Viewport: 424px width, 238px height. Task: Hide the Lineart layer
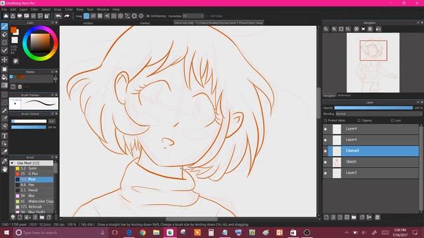point(325,151)
